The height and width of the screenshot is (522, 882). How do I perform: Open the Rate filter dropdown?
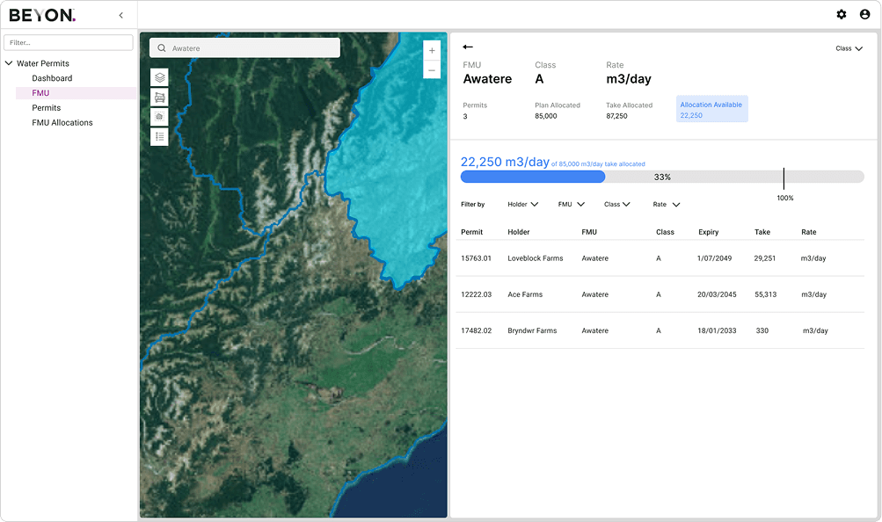pyautogui.click(x=666, y=205)
